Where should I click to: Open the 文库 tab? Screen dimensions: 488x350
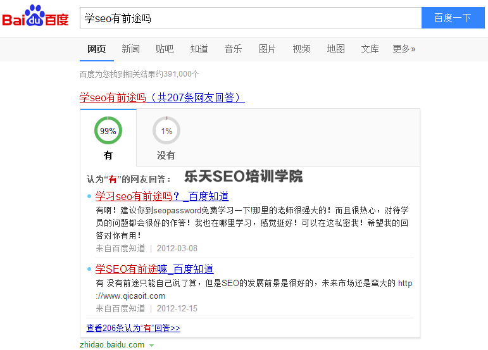pos(370,49)
